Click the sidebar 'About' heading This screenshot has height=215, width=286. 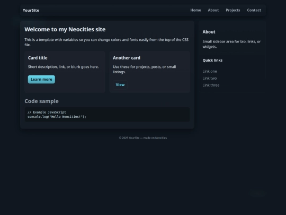[x=209, y=32]
